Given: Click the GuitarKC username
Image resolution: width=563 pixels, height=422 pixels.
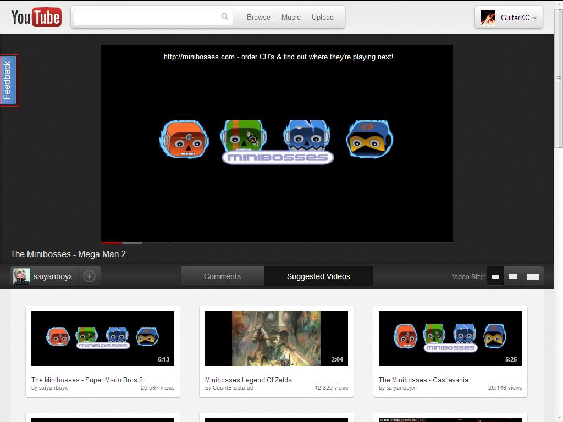Looking at the screenshot, I should [x=515, y=18].
